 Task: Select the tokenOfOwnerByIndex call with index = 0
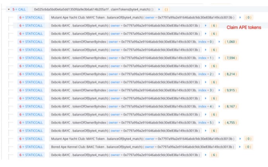tap(132, 41)
